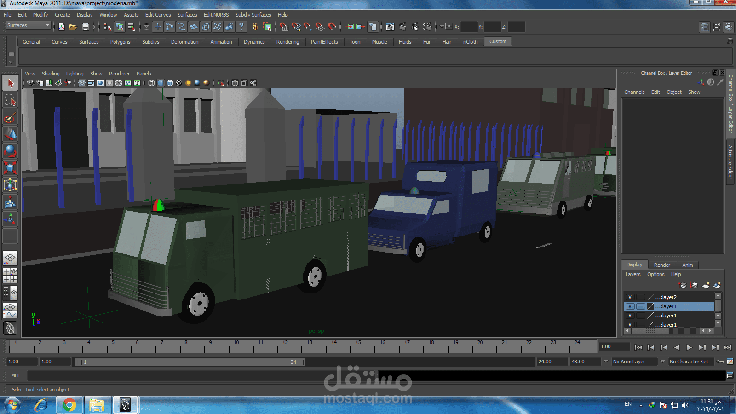736x414 pixels.
Task: Click the Open scene folder icon
Action: (73, 27)
